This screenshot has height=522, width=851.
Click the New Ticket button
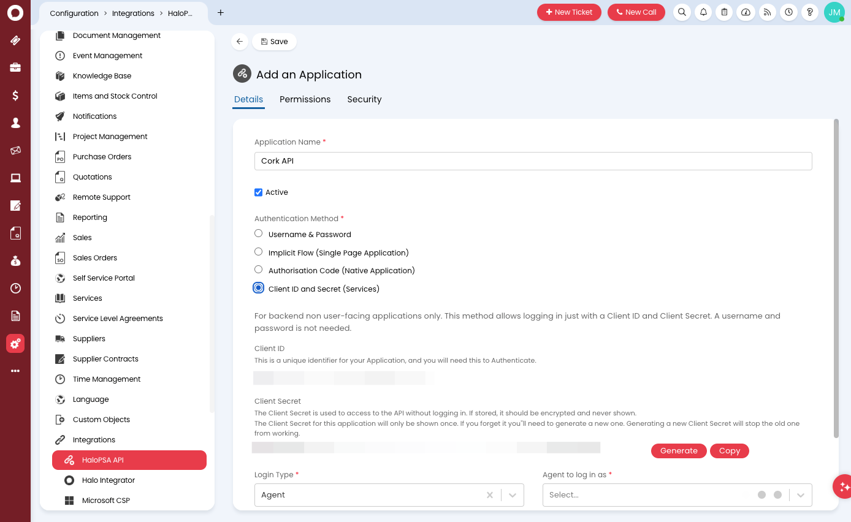[569, 12]
